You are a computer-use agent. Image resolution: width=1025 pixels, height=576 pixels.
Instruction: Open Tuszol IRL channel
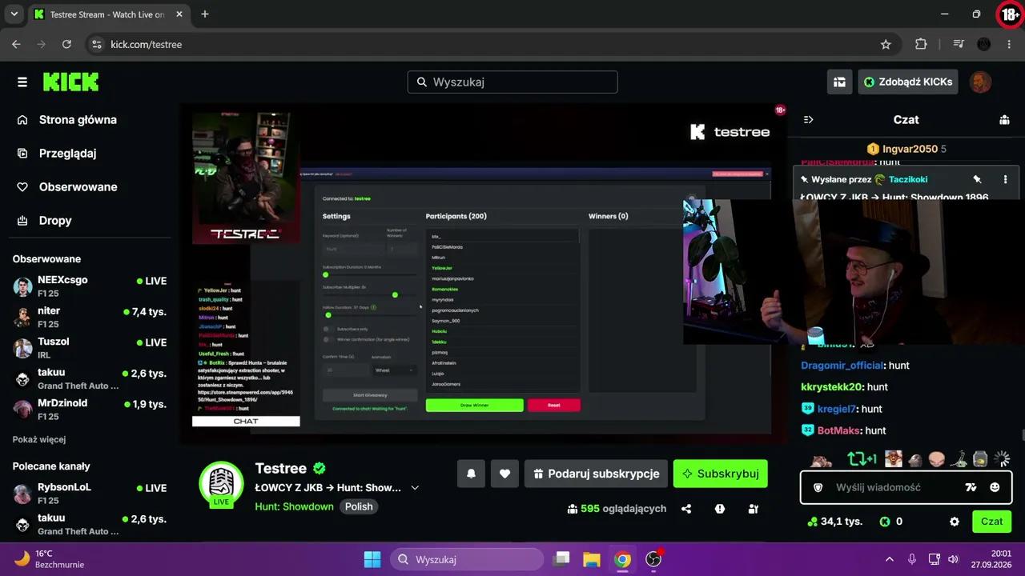90,348
